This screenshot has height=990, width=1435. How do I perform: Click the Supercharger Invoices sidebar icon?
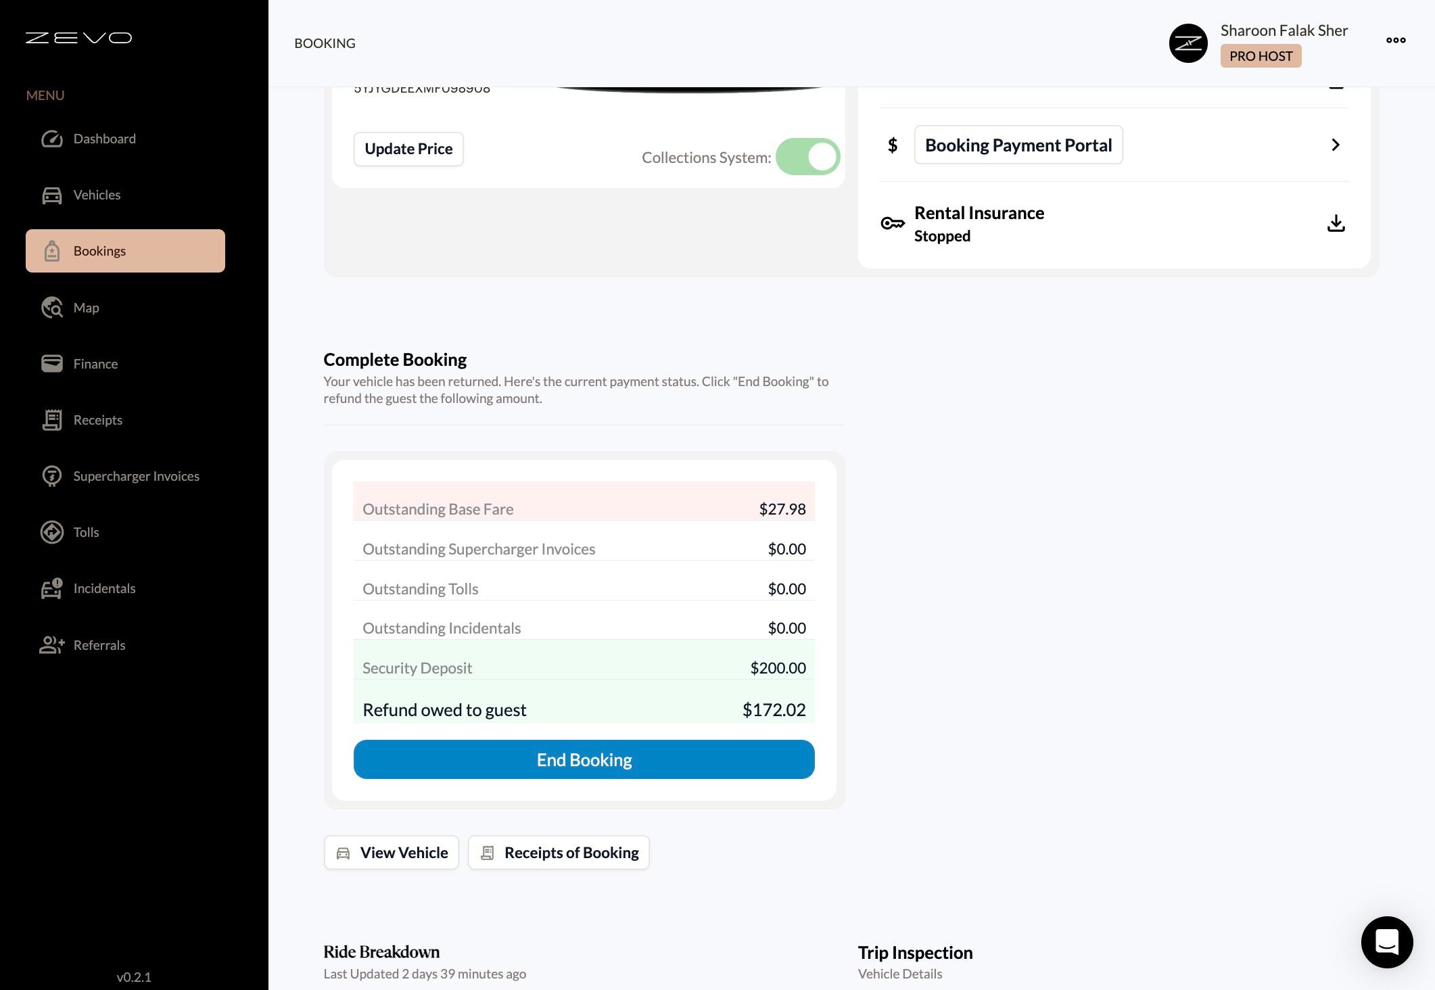click(x=51, y=476)
